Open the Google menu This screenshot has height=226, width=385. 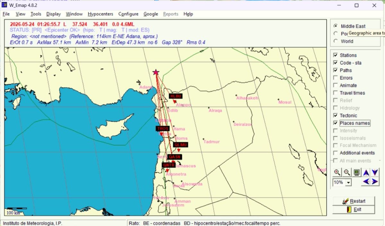click(x=151, y=14)
